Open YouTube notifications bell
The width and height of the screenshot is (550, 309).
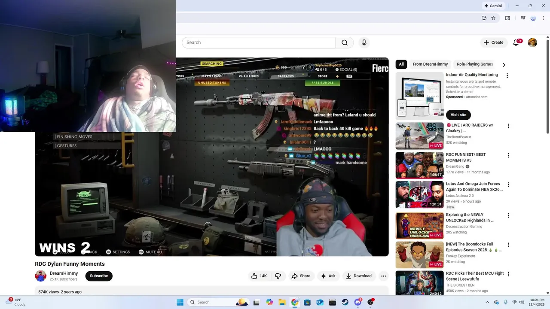[x=516, y=42]
